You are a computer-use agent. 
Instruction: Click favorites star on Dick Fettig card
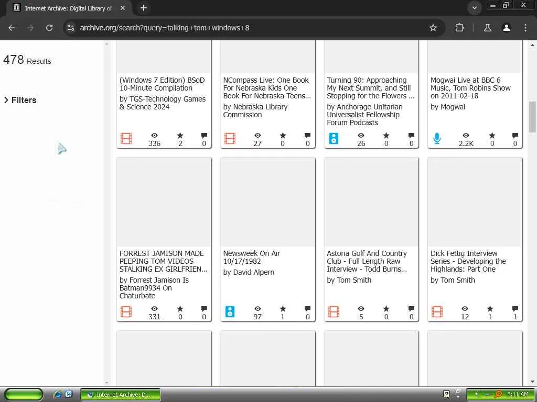pyautogui.click(x=490, y=309)
